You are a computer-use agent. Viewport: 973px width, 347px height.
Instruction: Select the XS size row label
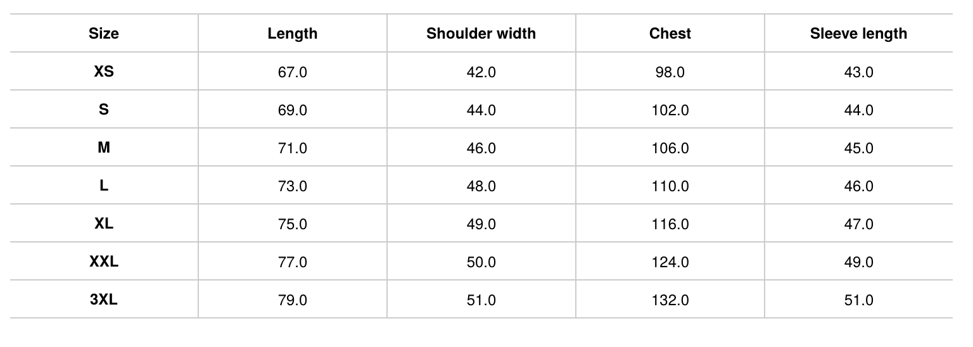(x=104, y=72)
